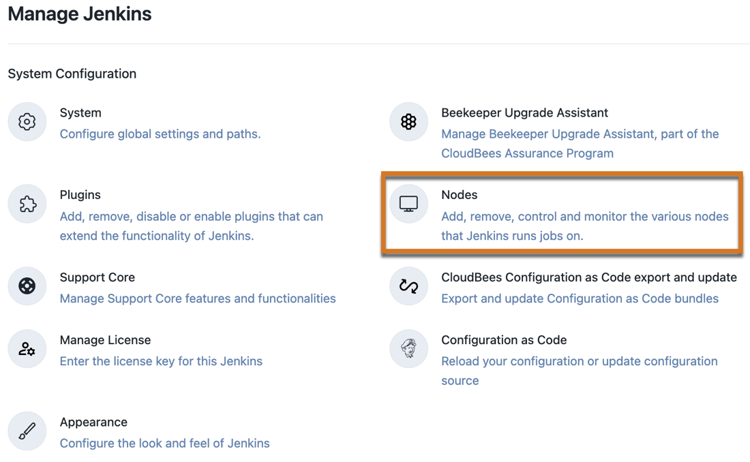Screen dimensions: 750x462
Task: Click the Plugins puzzle piece icon
Action: point(27,204)
